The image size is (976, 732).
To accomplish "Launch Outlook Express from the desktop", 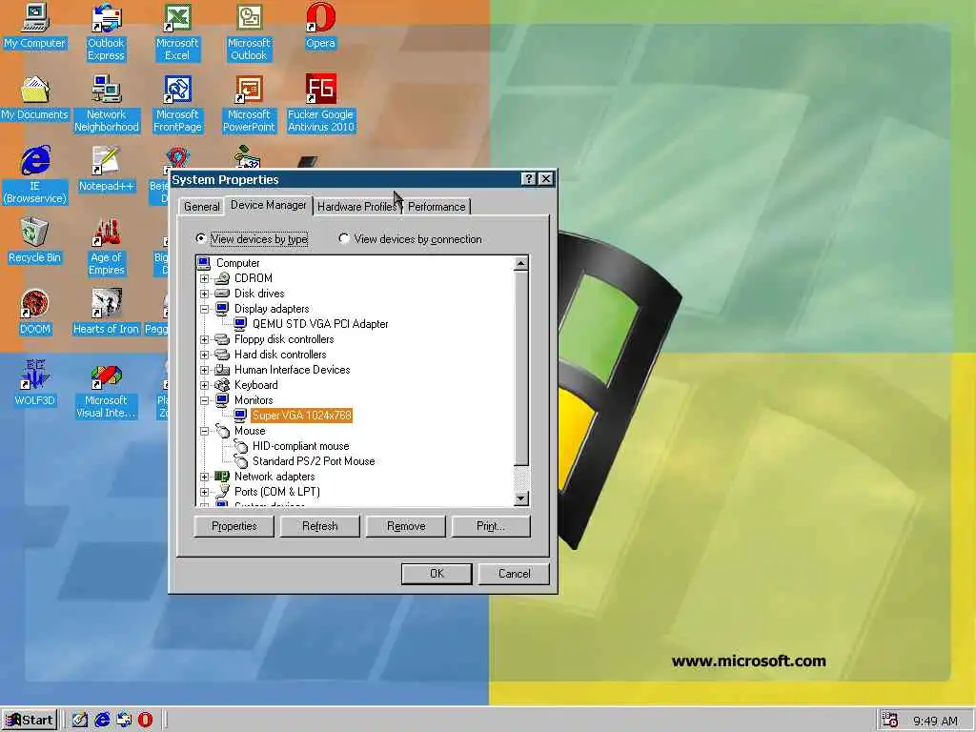I will click(106, 32).
